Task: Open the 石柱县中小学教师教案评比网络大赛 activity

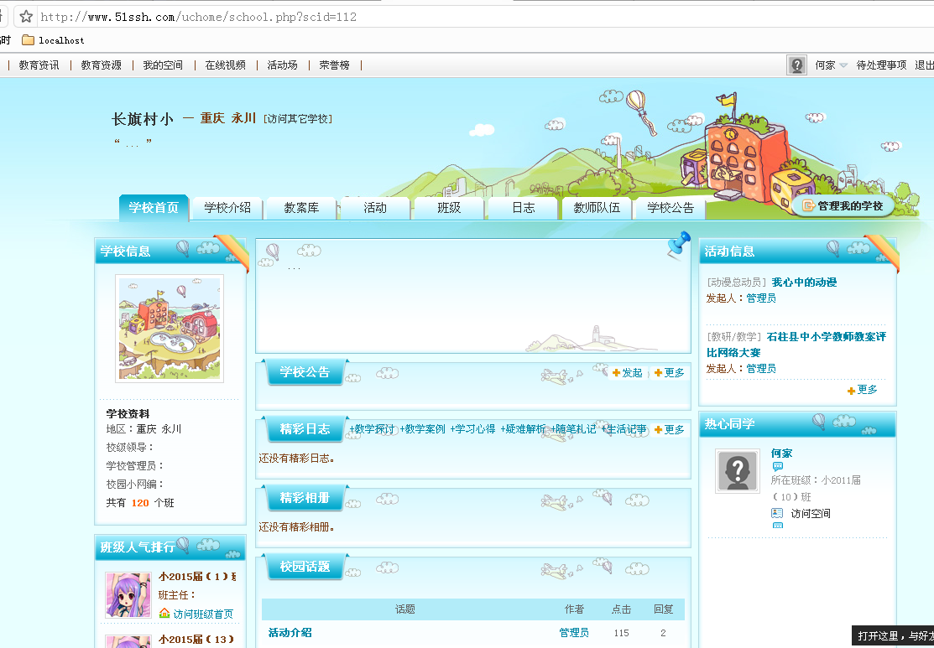Action: pyautogui.click(x=796, y=345)
